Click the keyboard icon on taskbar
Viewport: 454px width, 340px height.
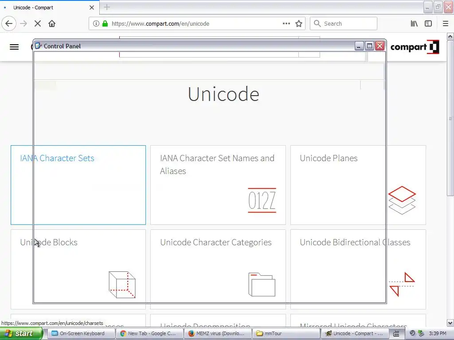tap(396, 334)
